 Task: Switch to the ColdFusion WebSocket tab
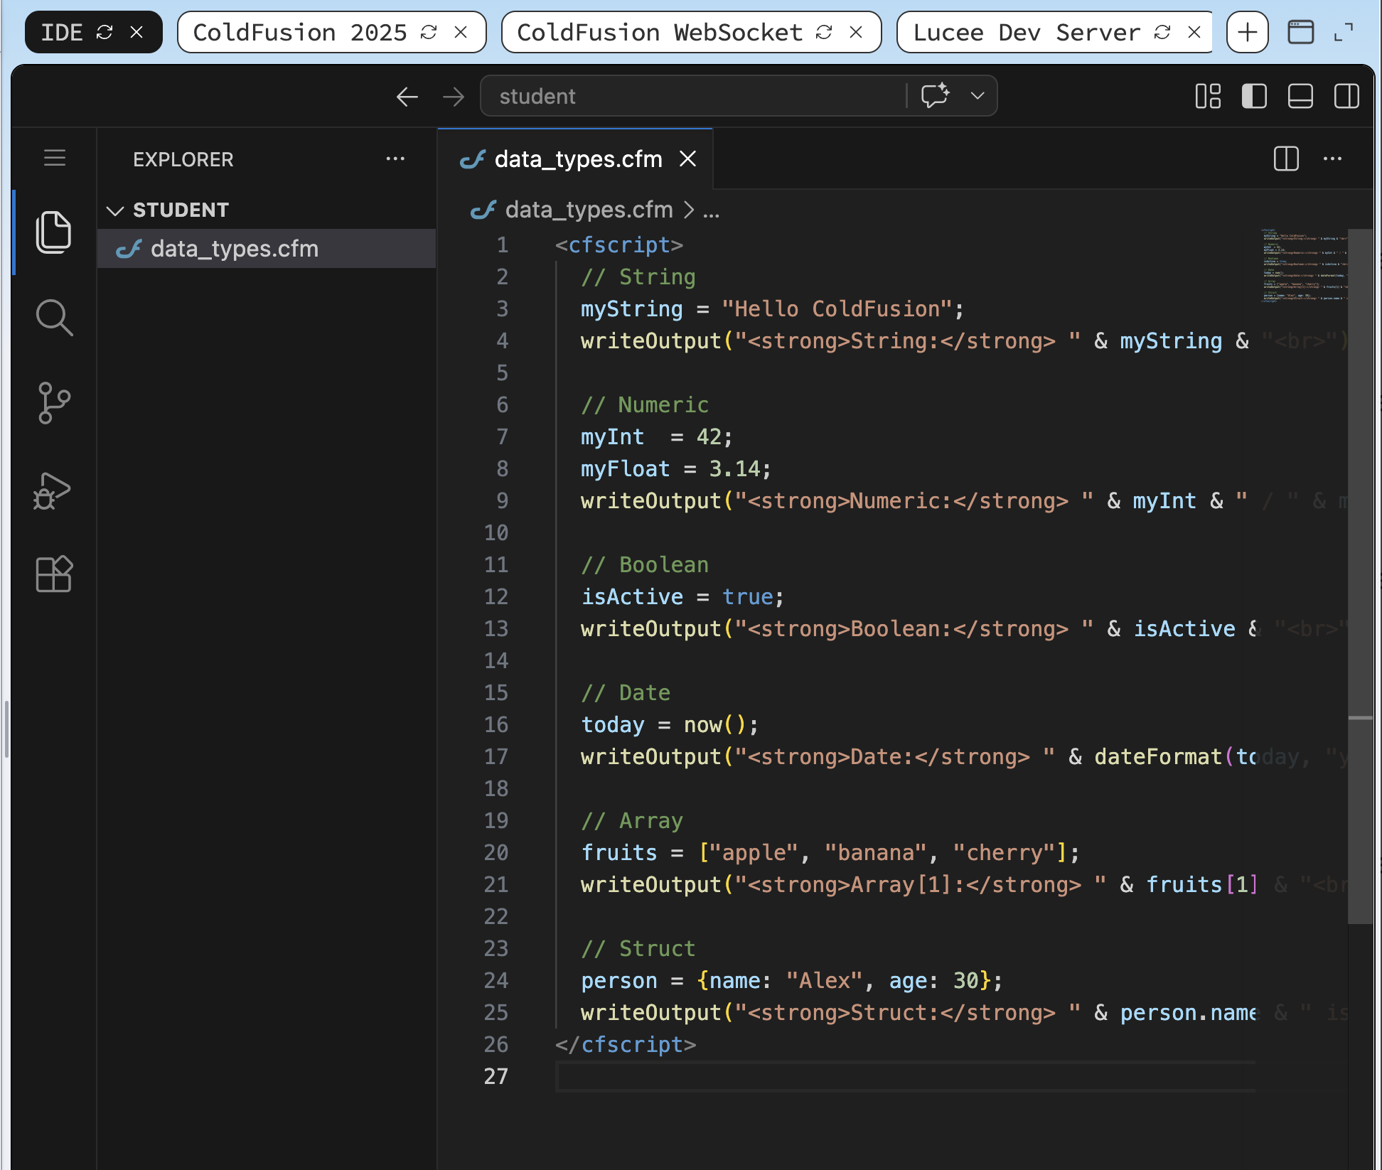659,32
